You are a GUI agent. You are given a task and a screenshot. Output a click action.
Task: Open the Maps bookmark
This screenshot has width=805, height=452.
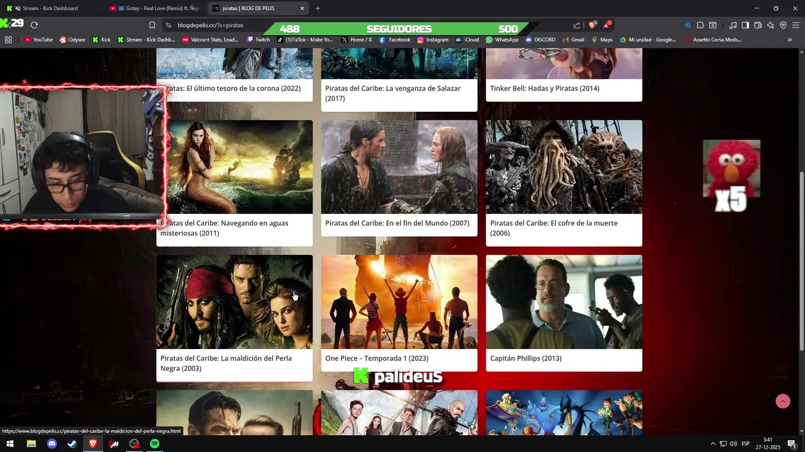(x=602, y=40)
